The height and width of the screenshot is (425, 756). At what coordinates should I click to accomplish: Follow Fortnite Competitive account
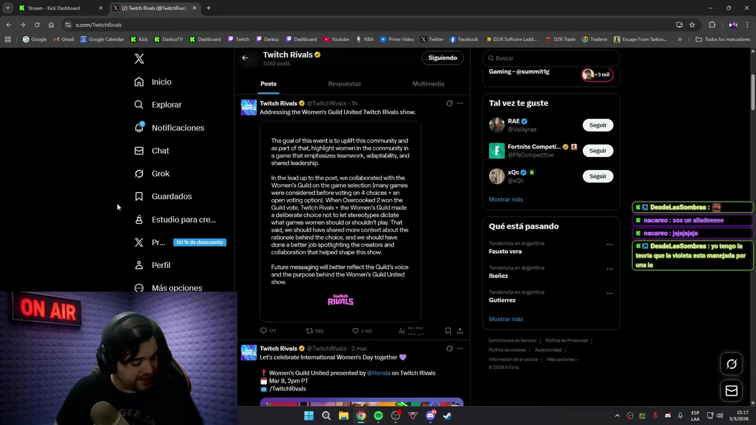(598, 151)
